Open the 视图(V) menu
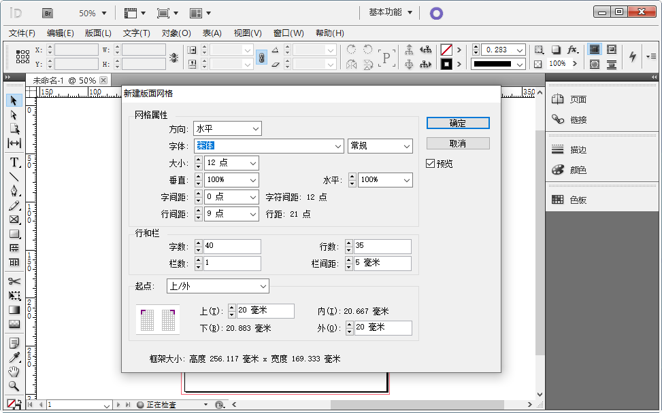 248,33
